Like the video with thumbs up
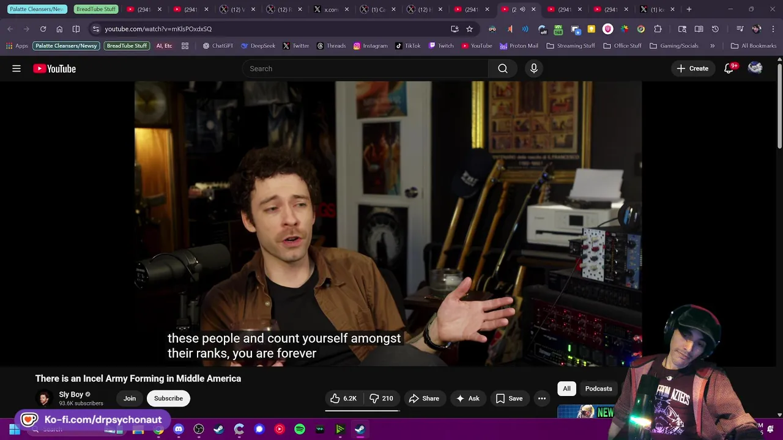 (344, 398)
